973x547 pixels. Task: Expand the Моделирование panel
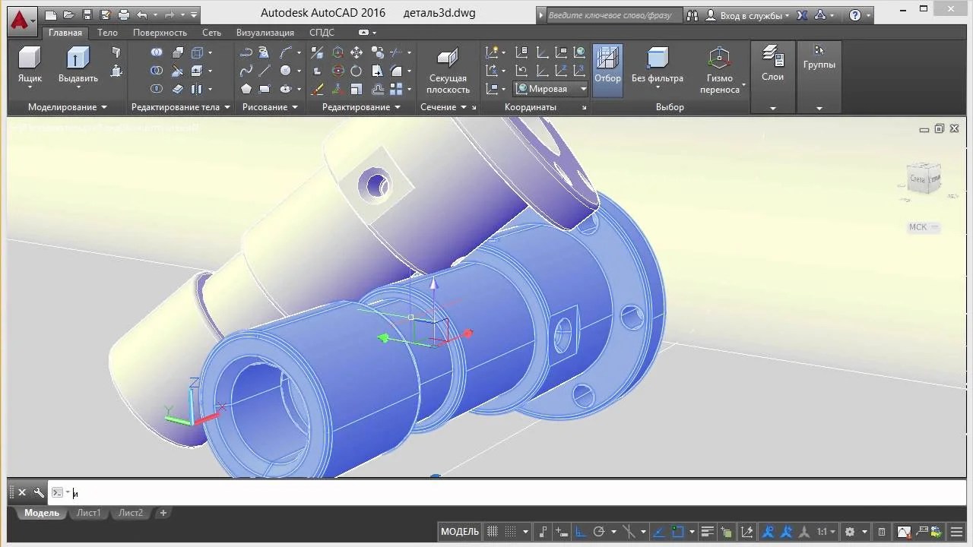[67, 107]
